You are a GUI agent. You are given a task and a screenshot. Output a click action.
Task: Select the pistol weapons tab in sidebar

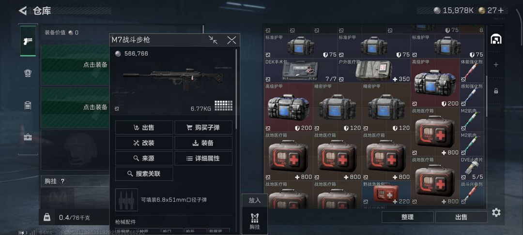coord(28,41)
